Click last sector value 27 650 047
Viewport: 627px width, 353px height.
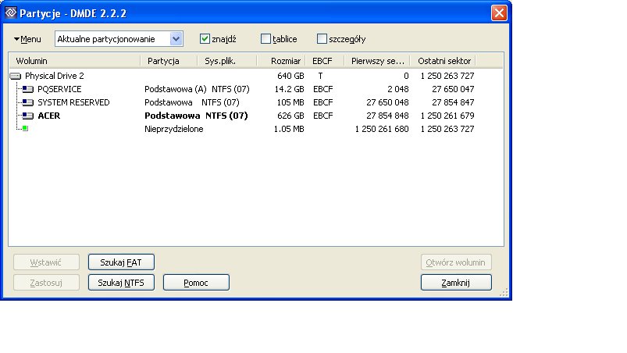tap(453, 89)
